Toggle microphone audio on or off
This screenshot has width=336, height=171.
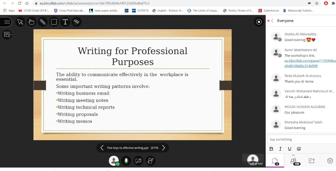click(126, 161)
